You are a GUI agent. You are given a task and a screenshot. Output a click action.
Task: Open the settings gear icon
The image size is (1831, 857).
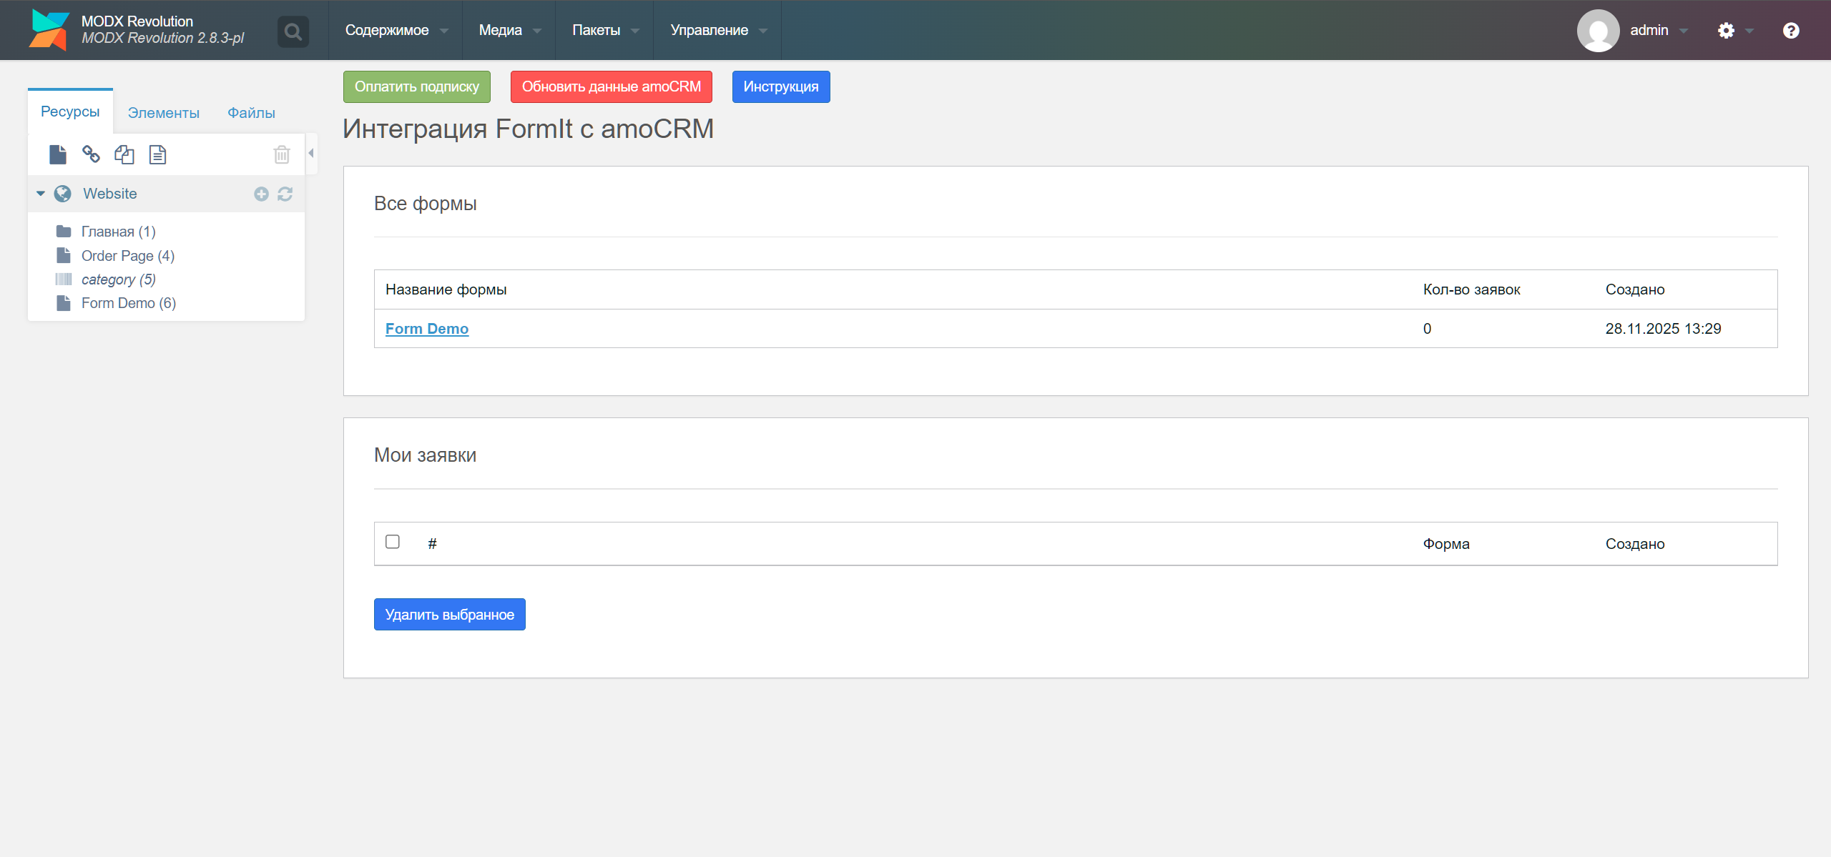1726,31
